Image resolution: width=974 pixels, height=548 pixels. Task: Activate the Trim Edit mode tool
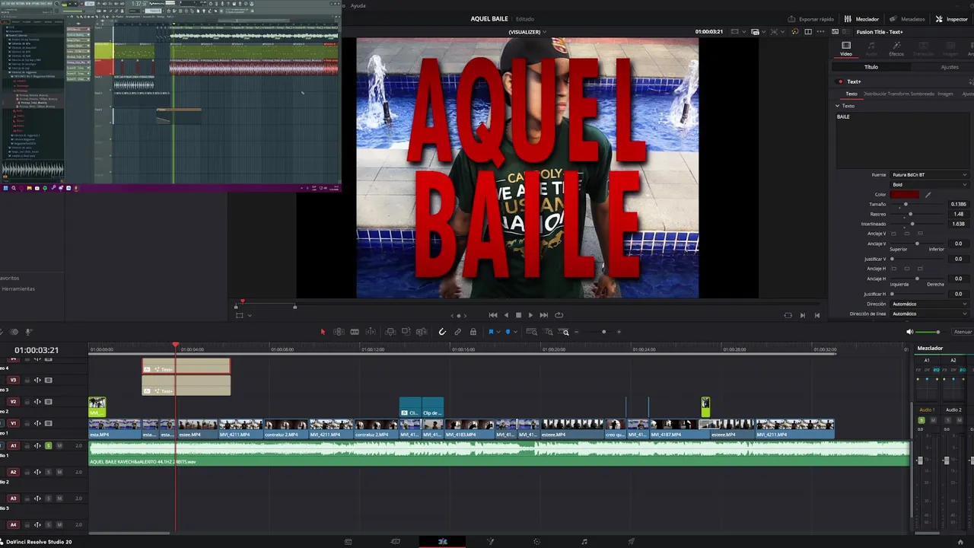pos(339,332)
